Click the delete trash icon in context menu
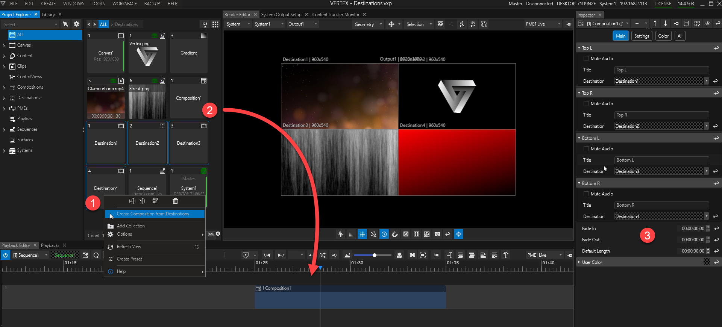The image size is (722, 327). click(175, 201)
